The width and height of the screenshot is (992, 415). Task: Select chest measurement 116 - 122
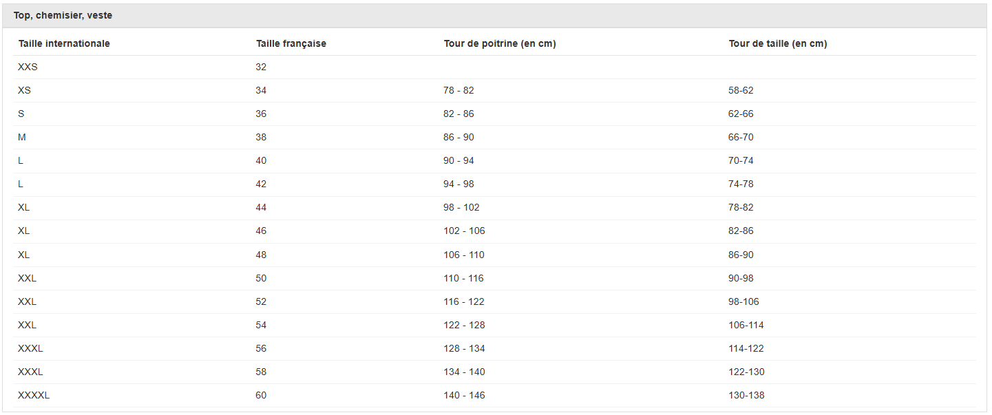tap(464, 301)
